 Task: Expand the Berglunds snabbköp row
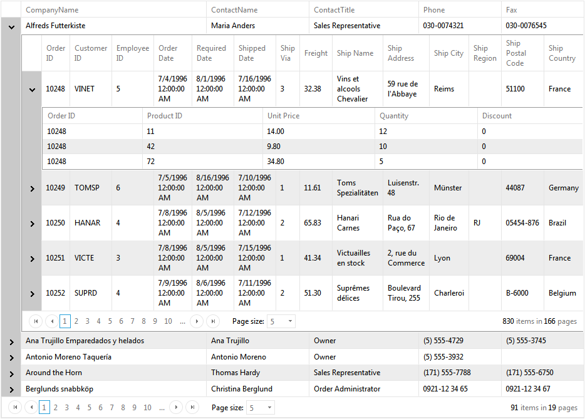pyautogui.click(x=11, y=389)
